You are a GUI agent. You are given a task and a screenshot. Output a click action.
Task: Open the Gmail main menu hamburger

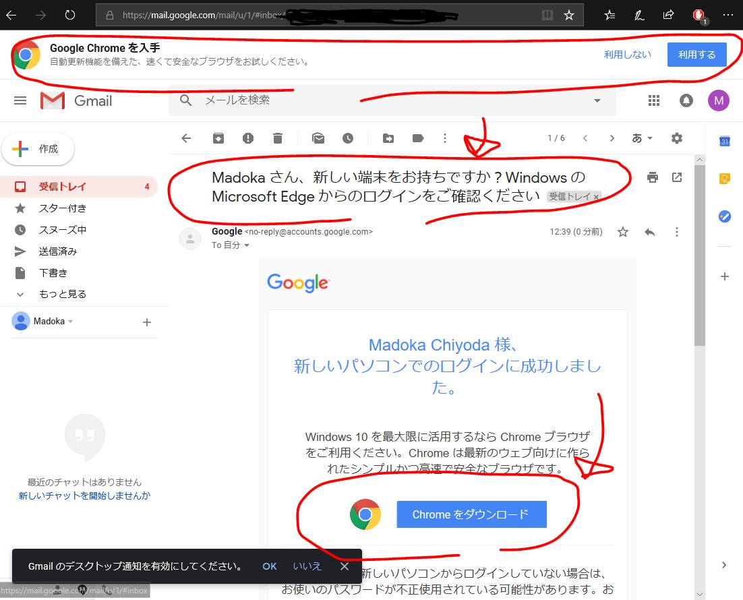click(20, 100)
